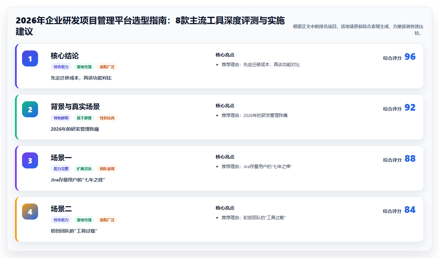Click the rank 4 number badge
The image size is (439, 258).
click(x=30, y=212)
